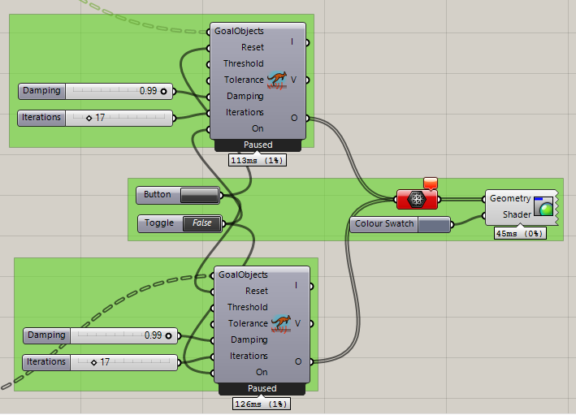This screenshot has height=415, width=576.
Task: Click the kangaroo icon on upper solver
Action: click(277, 80)
